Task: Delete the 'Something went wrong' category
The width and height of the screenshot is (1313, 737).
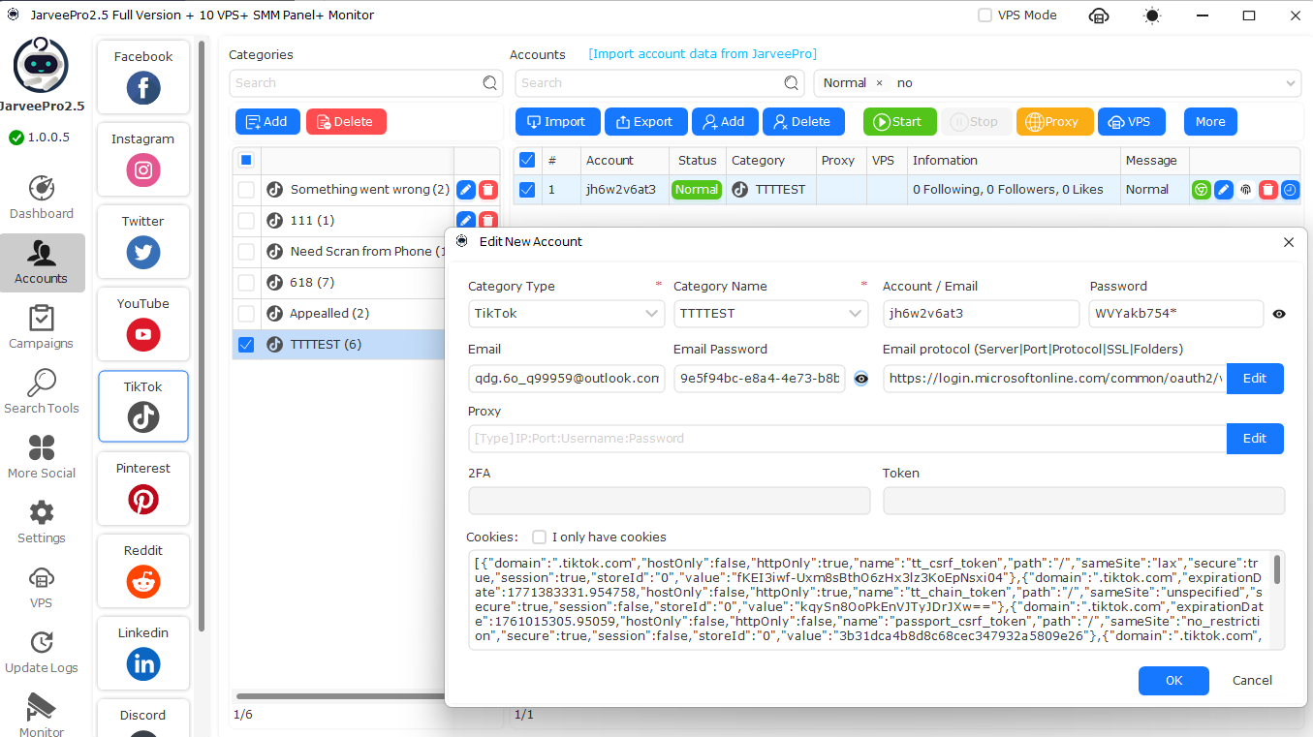Action: tap(488, 190)
